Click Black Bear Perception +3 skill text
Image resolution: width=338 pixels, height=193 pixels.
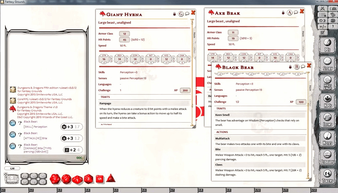245,84
